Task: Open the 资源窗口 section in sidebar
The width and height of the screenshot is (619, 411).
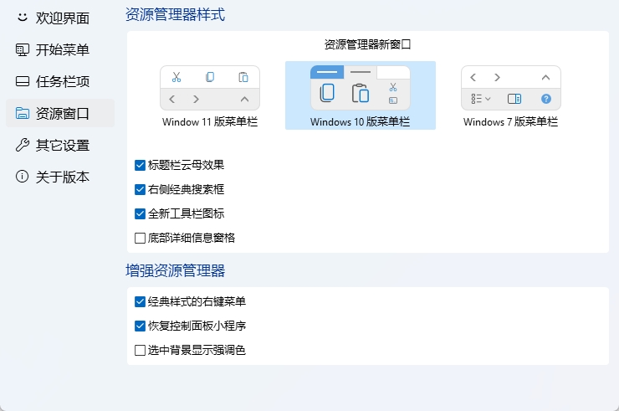Action: 60,113
